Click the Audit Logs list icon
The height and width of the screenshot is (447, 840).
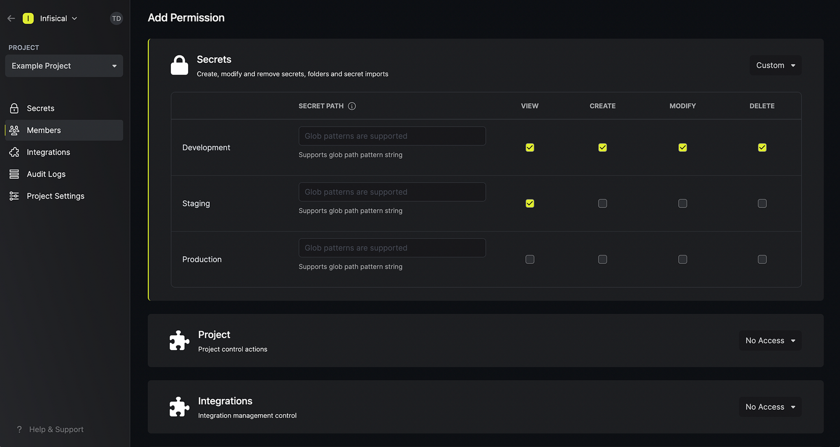[x=14, y=174]
